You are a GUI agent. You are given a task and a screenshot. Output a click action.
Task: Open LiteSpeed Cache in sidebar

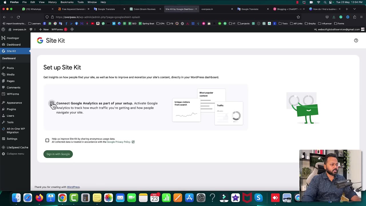(17, 147)
